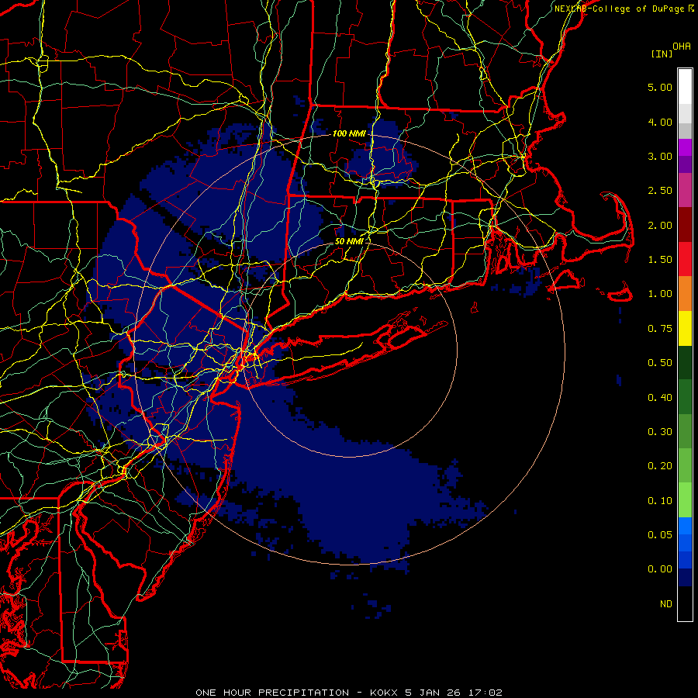The image size is (698, 698).
Task: Click the OHA product code label
Action: [x=682, y=47]
